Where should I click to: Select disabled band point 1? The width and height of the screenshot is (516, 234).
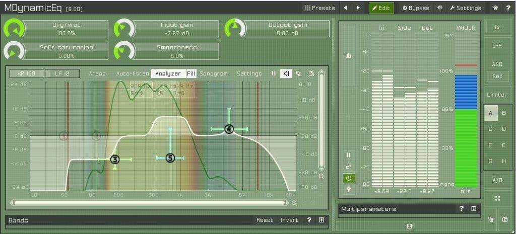pos(64,136)
